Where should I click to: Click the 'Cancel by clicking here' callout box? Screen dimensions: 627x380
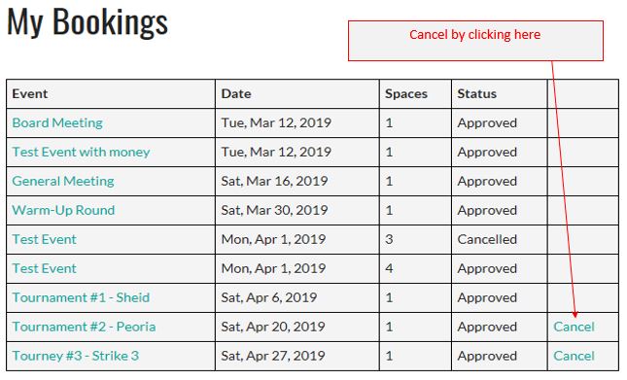click(475, 41)
